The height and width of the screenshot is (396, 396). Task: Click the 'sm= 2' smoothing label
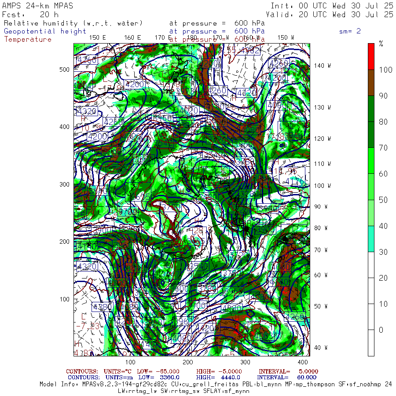click(350, 31)
